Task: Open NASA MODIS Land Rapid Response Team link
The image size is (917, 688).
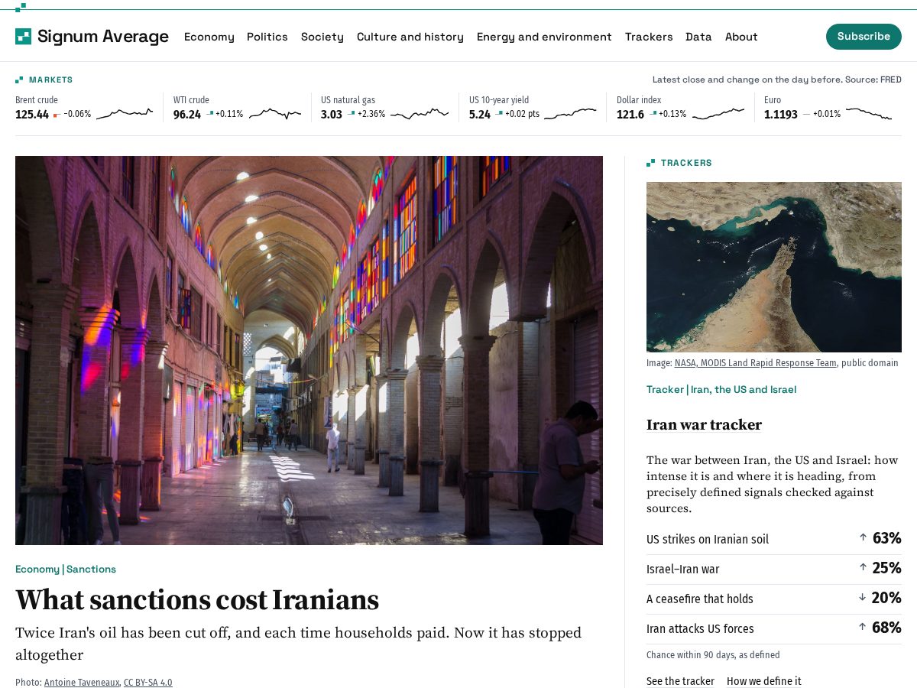Action: coord(755,363)
